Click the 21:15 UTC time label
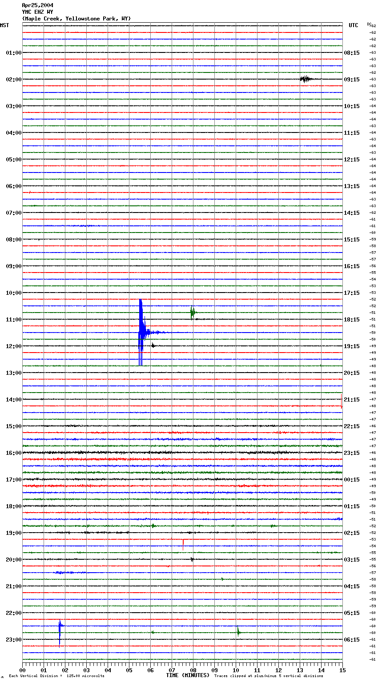Image resolution: width=378 pixels, height=682 pixels. click(352, 400)
